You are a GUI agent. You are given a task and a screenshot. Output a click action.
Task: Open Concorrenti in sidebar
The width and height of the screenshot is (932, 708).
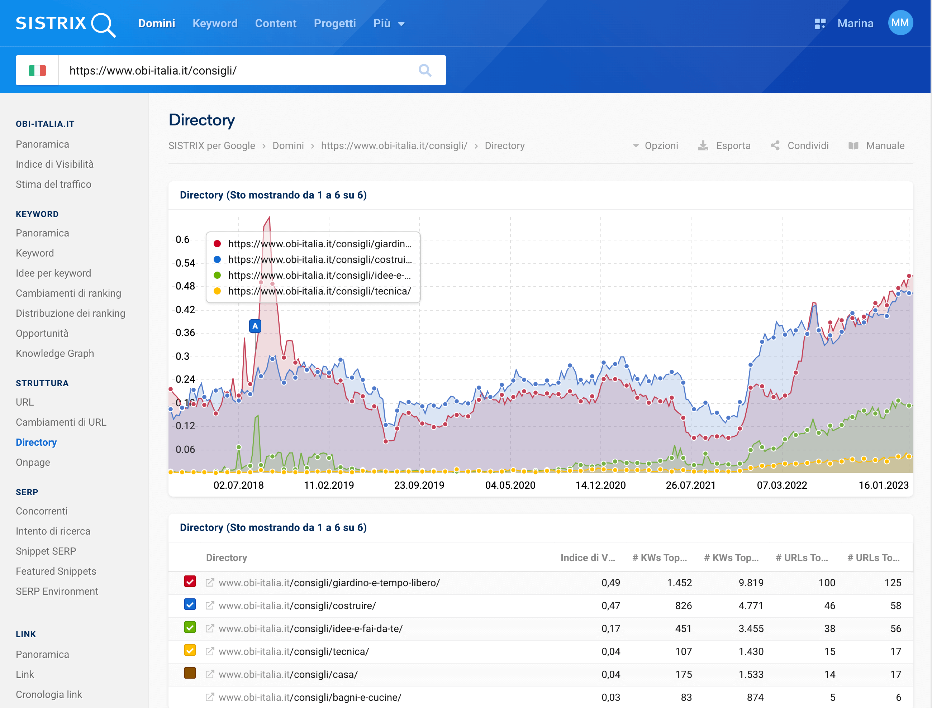[x=42, y=511]
